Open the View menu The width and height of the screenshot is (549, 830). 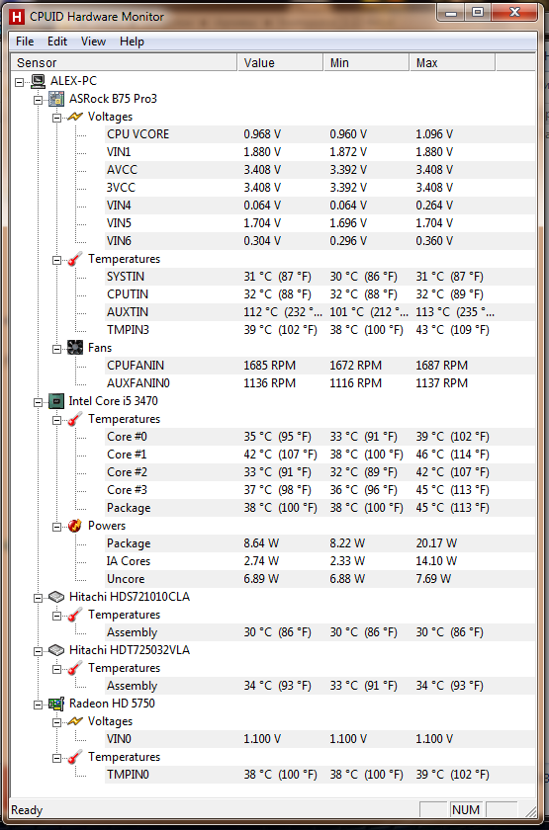pos(93,41)
